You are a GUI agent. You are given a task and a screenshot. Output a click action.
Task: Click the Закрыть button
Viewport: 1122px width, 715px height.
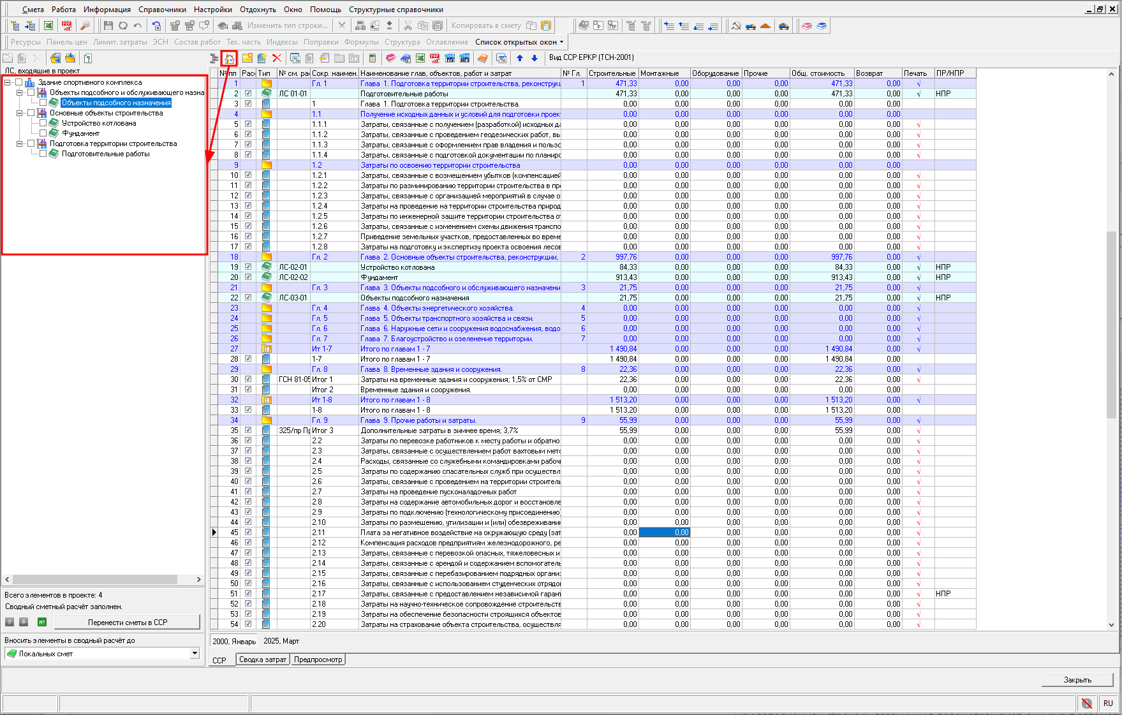(x=1077, y=680)
